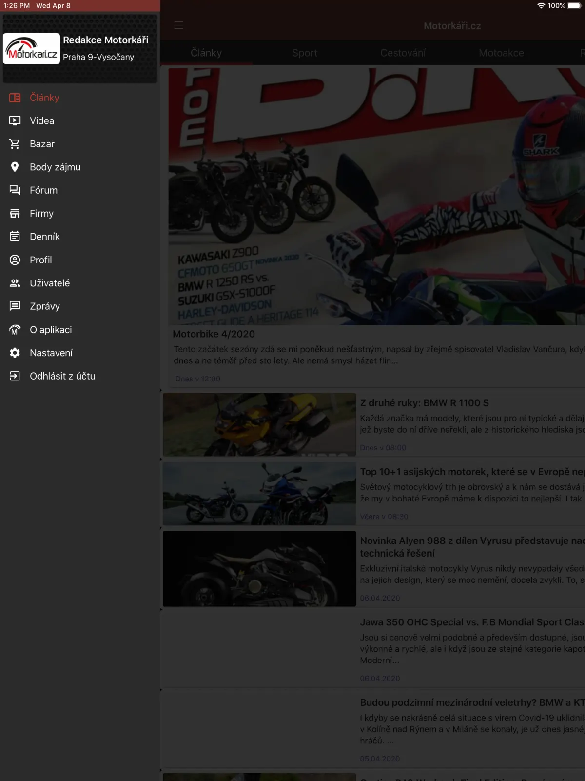Click the Články sidebar icon
This screenshot has height=781, width=585.
[x=15, y=98]
